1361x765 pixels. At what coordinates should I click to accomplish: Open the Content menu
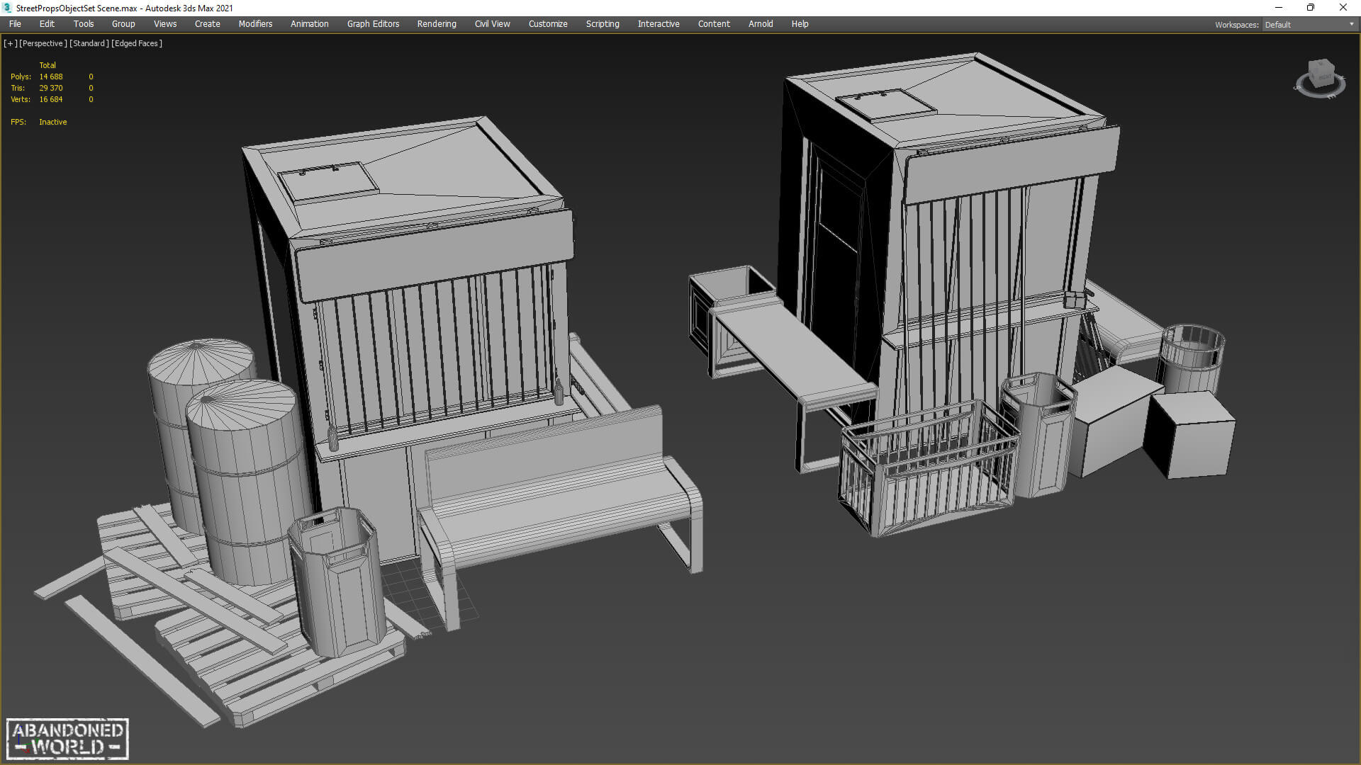(x=714, y=24)
